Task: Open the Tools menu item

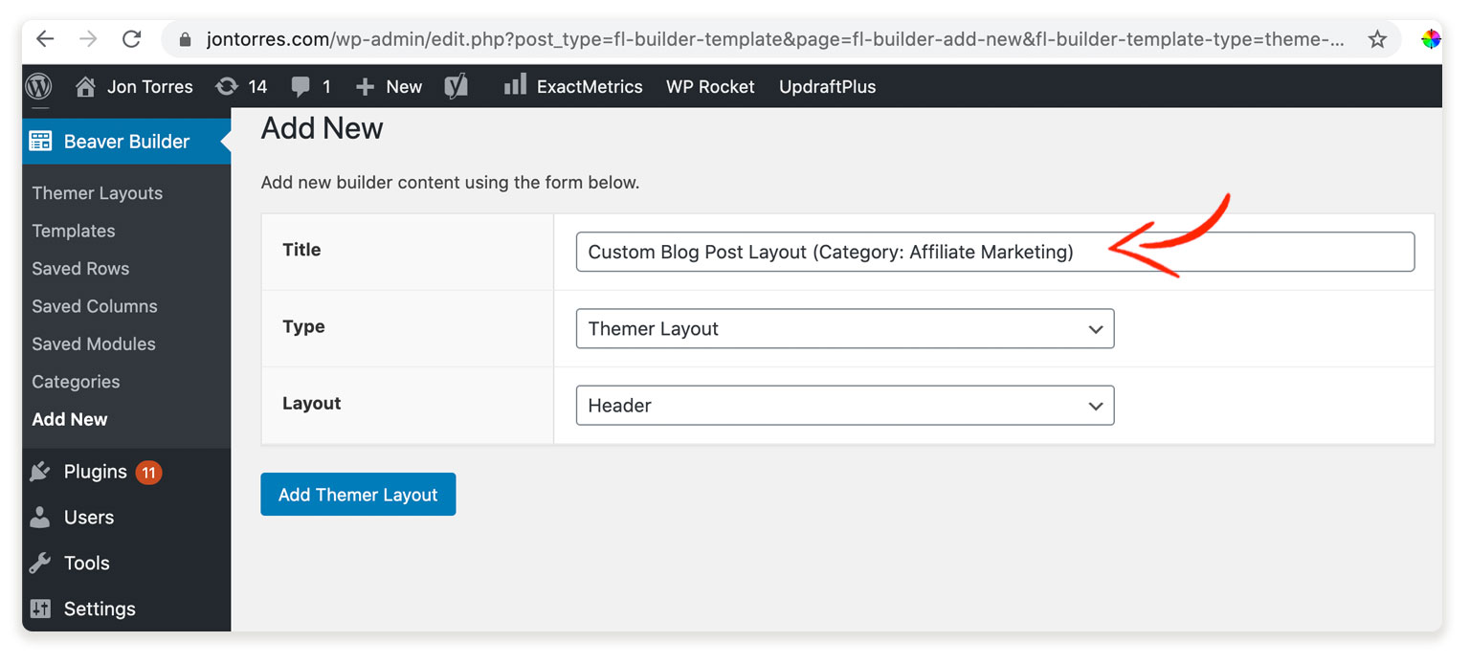Action: 87,564
